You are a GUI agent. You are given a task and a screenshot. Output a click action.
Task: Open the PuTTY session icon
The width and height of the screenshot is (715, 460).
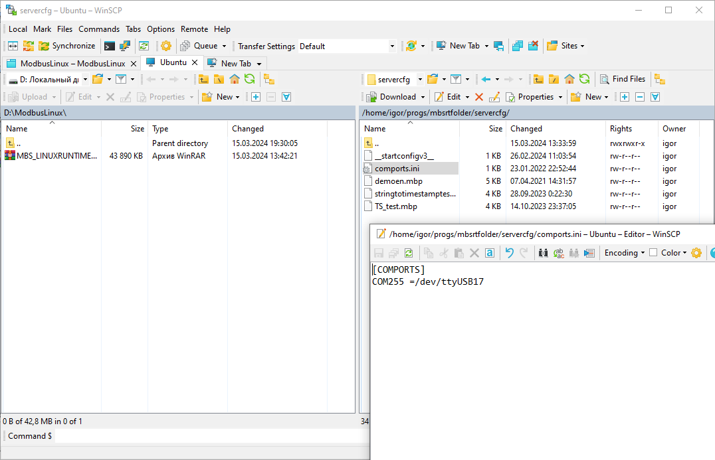tap(125, 46)
